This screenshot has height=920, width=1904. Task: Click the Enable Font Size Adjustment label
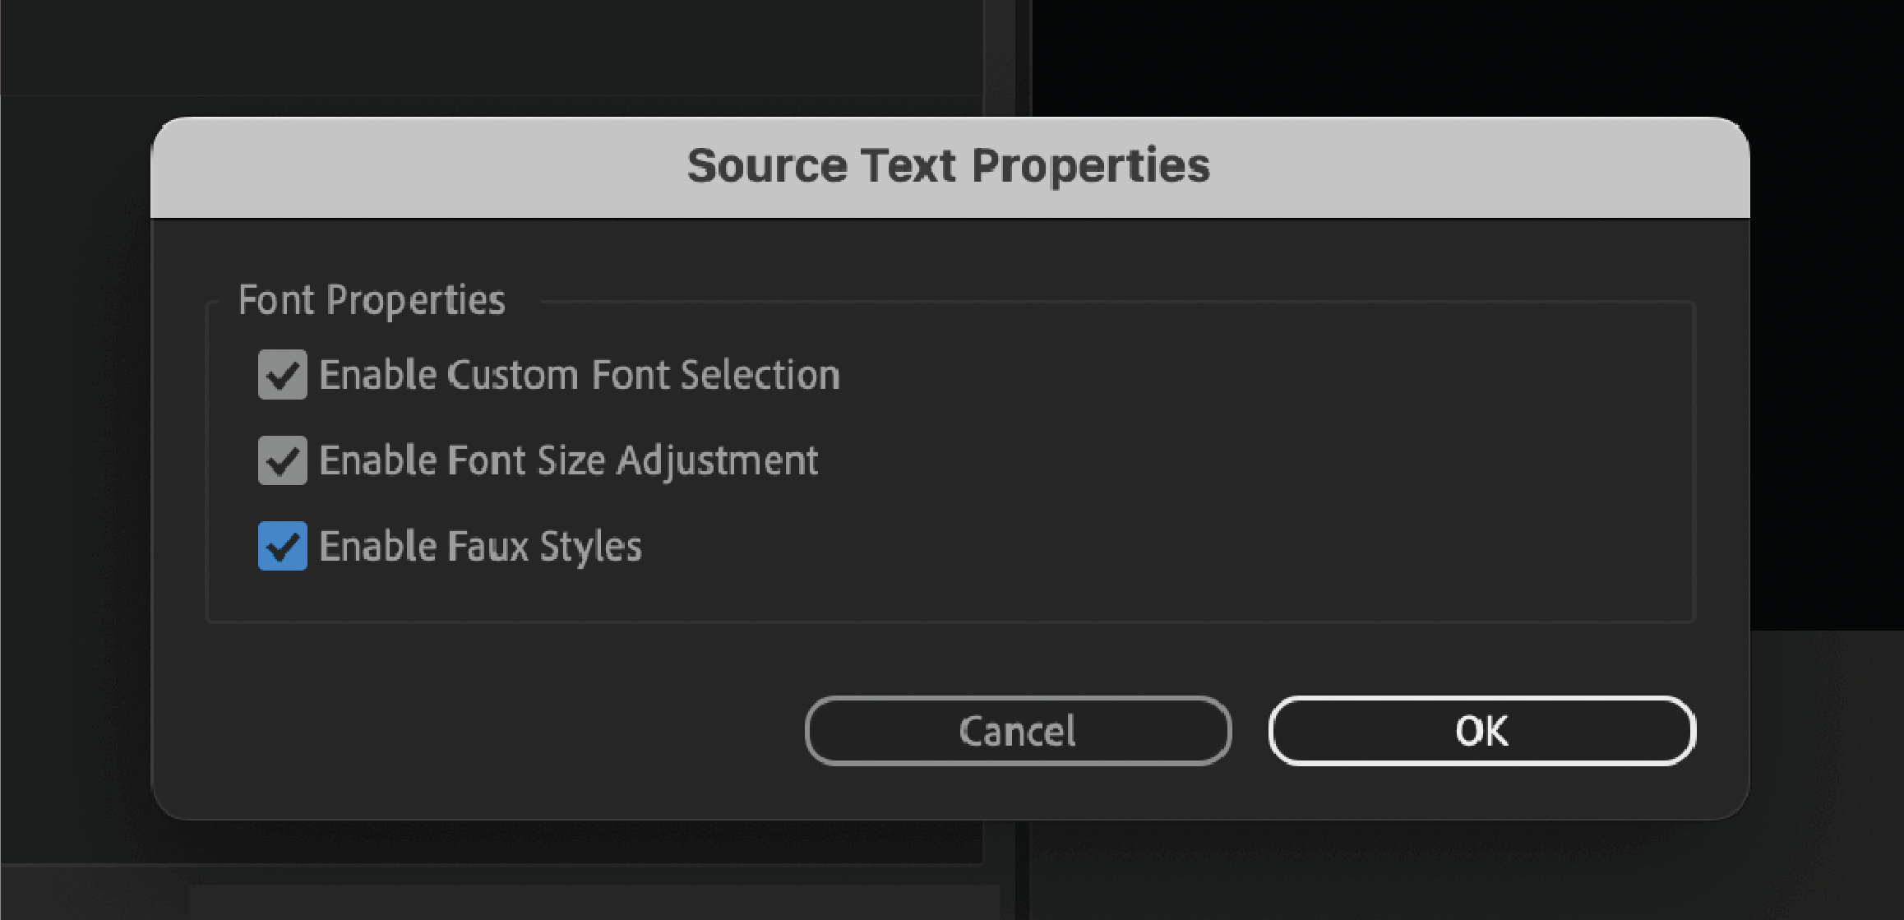click(x=569, y=460)
